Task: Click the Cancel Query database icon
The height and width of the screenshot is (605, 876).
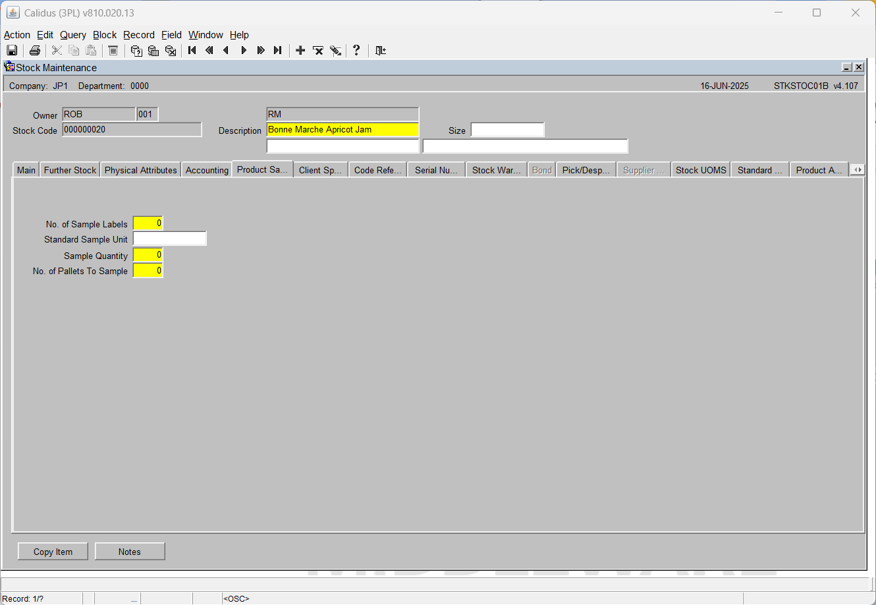Action: pyautogui.click(x=171, y=51)
